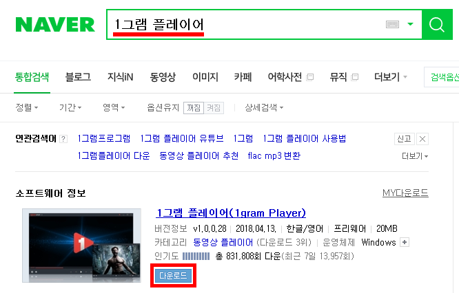Viewport: 459px width, 293px height.
Task: Close related searches with the X icon
Action: pos(422,139)
